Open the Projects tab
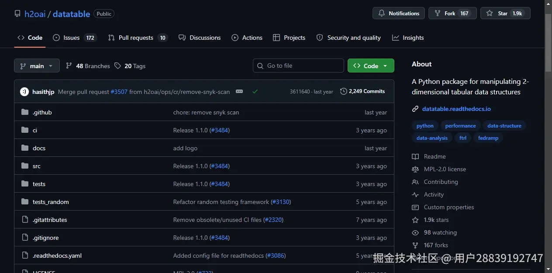The height and width of the screenshot is (273, 552). [289, 38]
